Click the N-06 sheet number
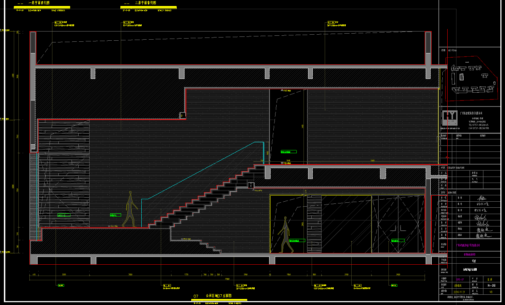The width and height of the screenshot is (505, 305). click(x=491, y=285)
